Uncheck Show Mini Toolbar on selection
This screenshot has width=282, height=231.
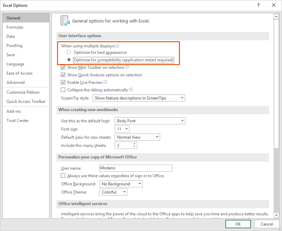(x=63, y=67)
